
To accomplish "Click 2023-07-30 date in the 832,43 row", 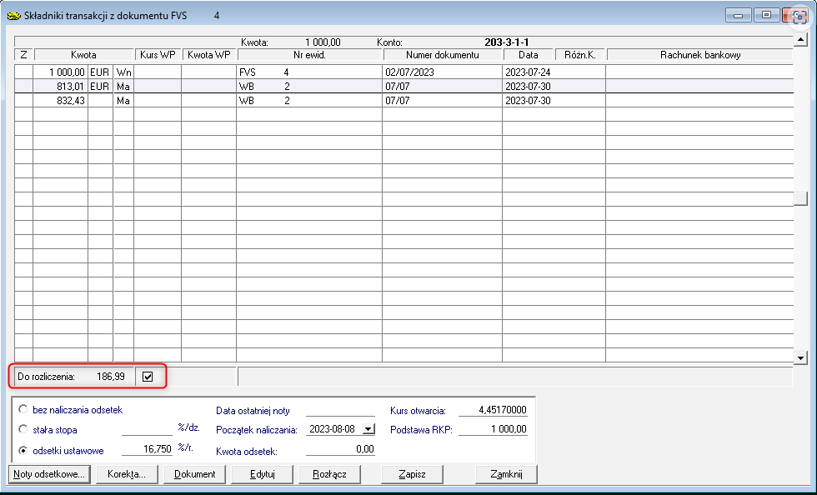I will 554,101.
